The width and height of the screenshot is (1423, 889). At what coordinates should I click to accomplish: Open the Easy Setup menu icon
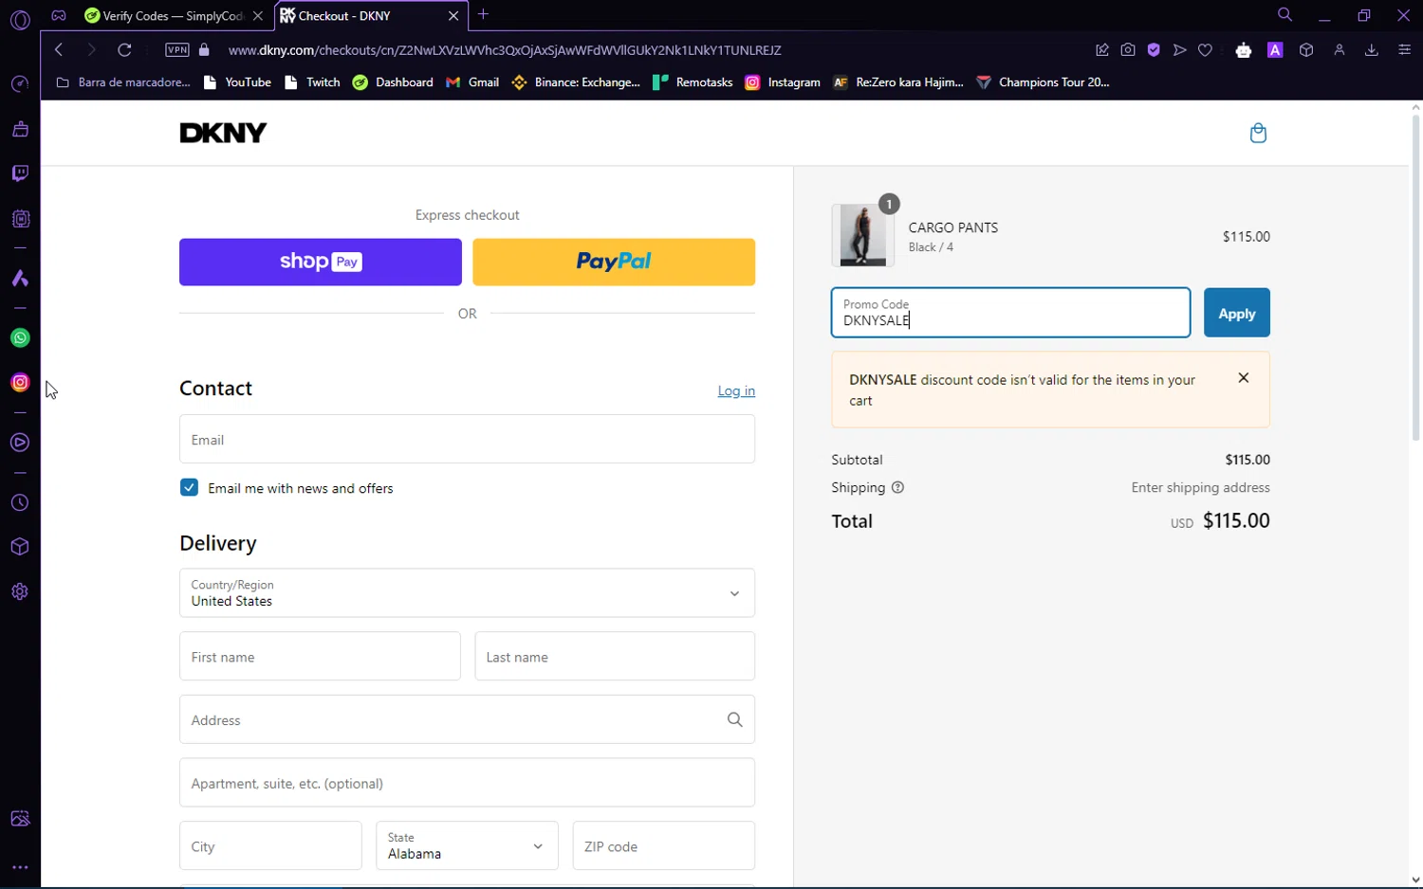click(x=1405, y=50)
